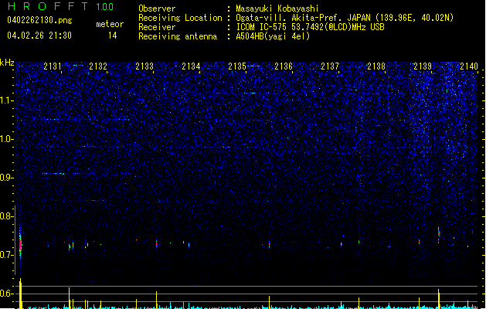Click the Receiving antenna label

point(178,36)
